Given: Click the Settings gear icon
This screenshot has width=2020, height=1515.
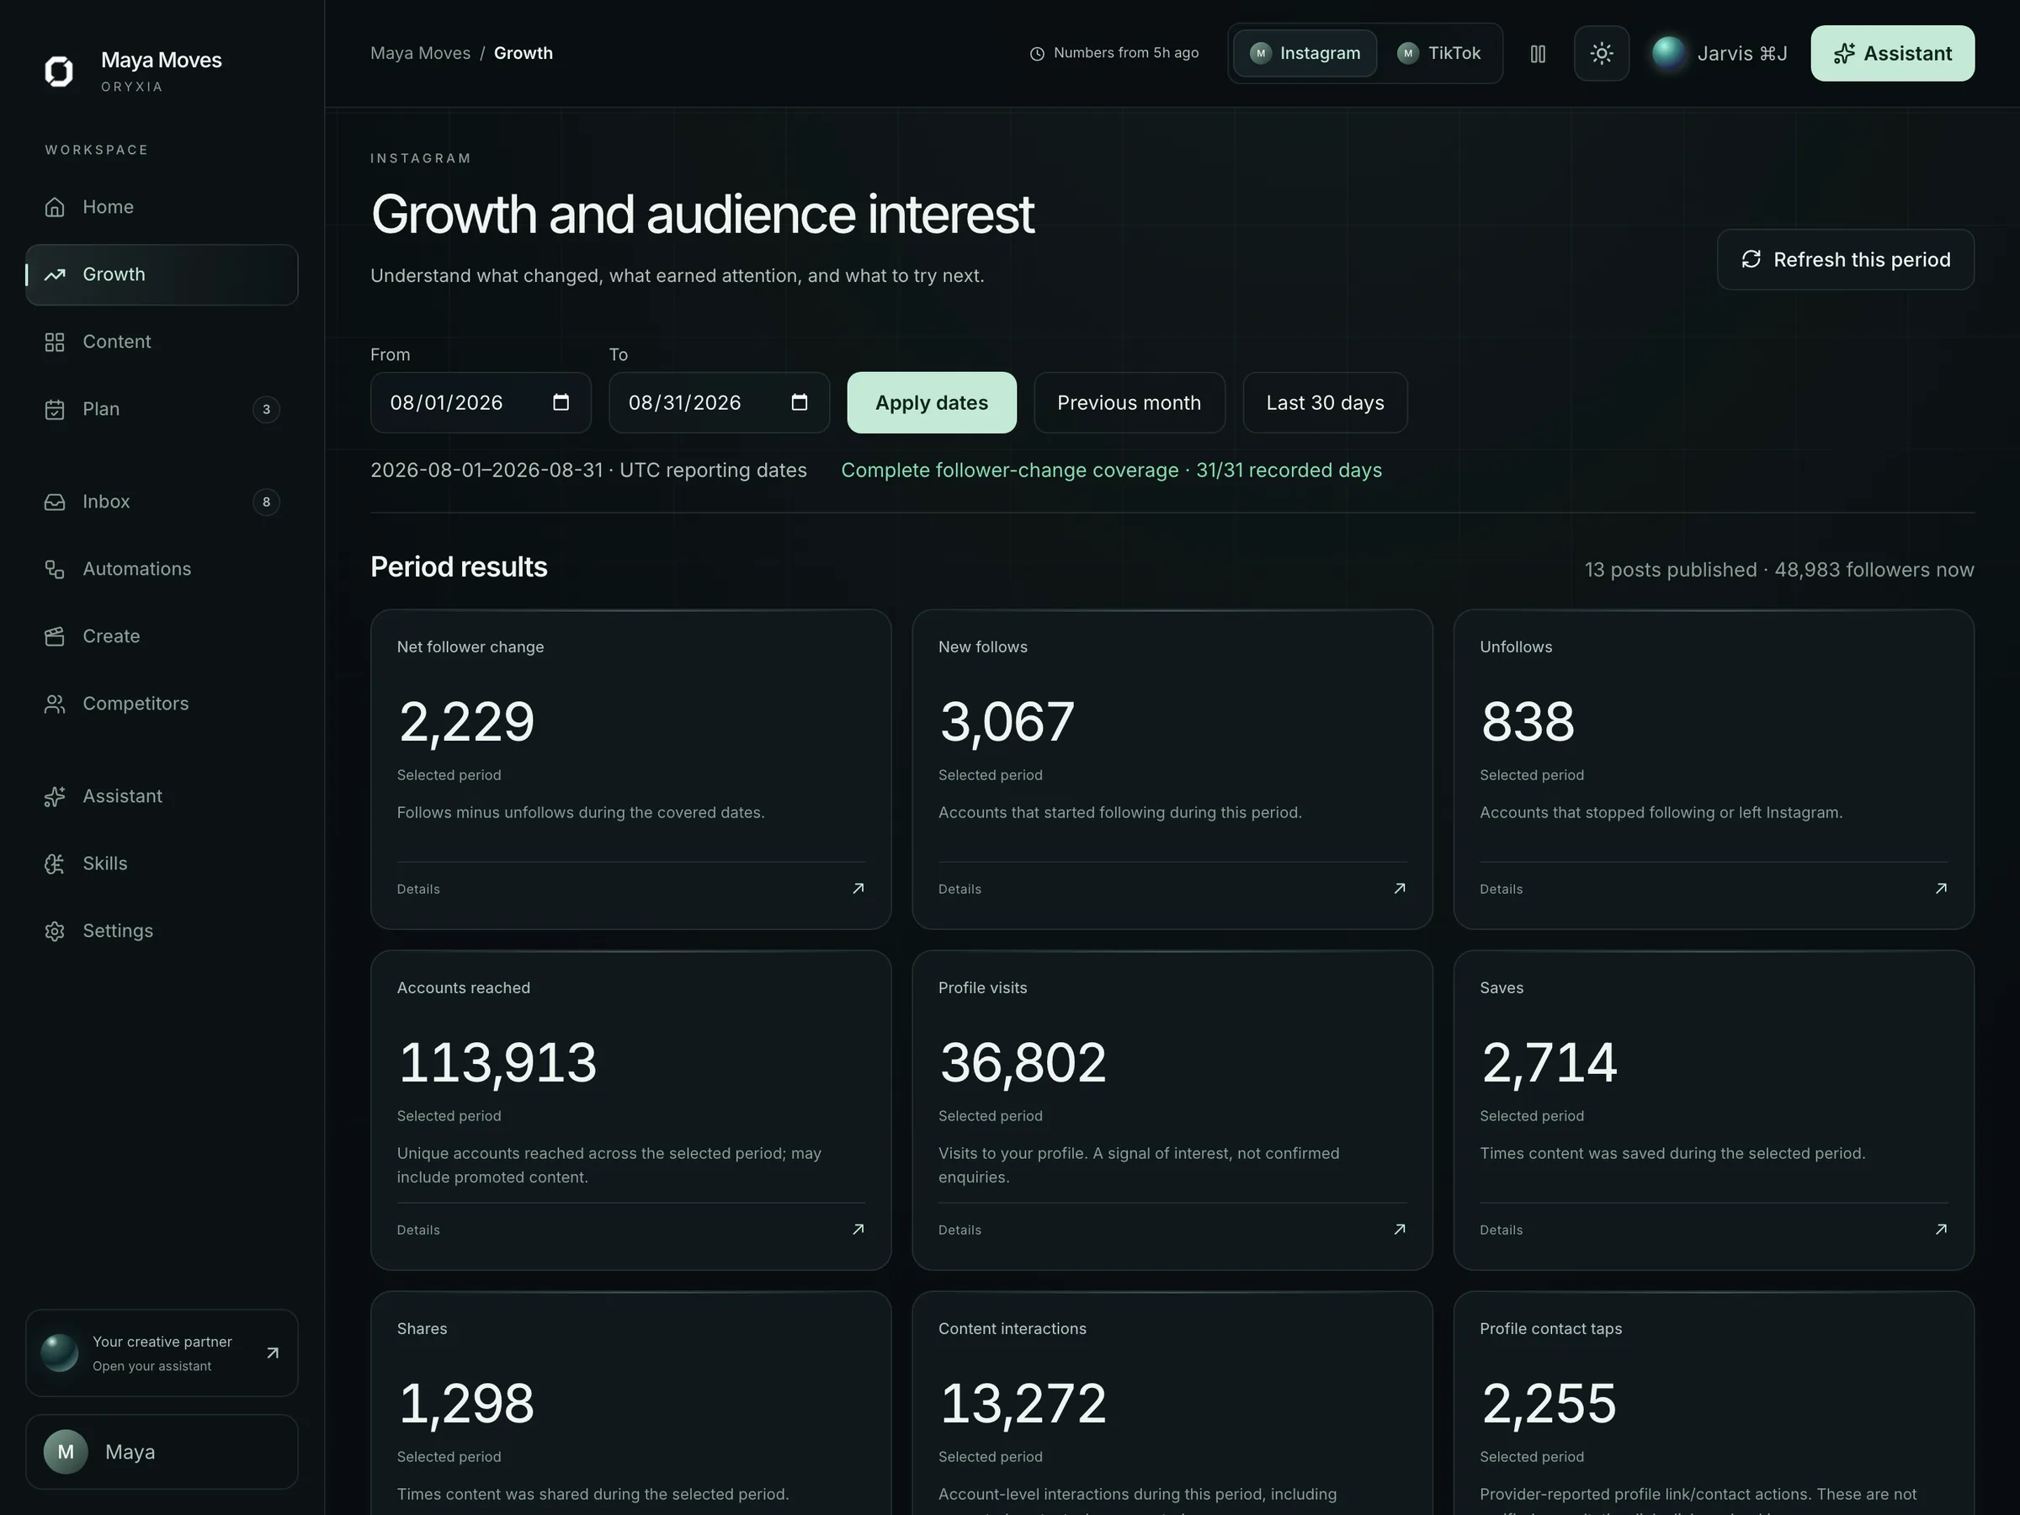Looking at the screenshot, I should pos(55,931).
